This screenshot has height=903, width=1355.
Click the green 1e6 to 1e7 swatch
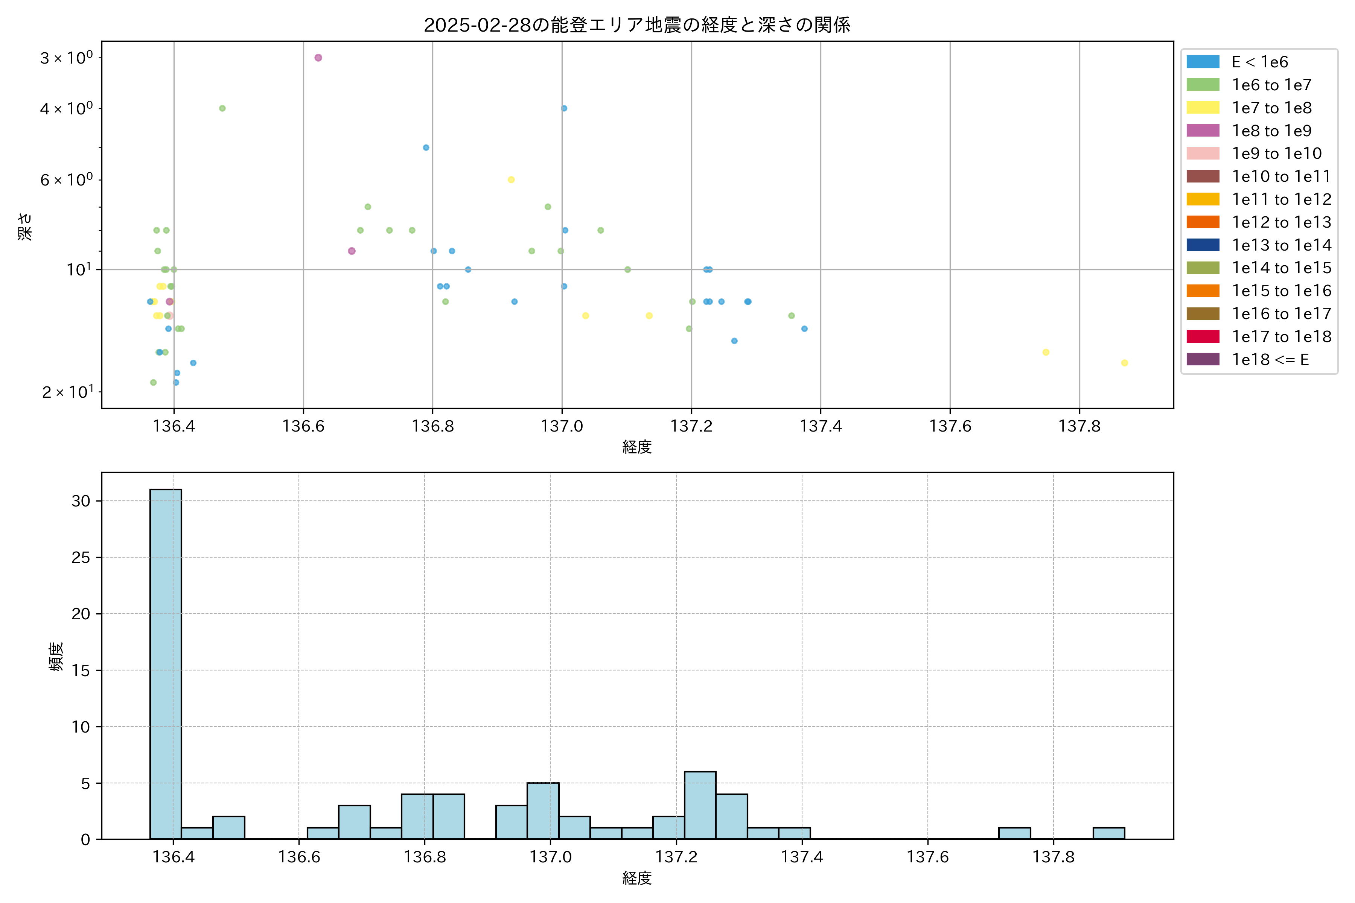[x=1202, y=85]
